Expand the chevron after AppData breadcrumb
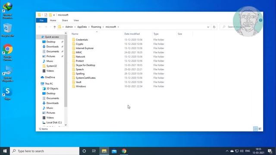 [x=89, y=27]
